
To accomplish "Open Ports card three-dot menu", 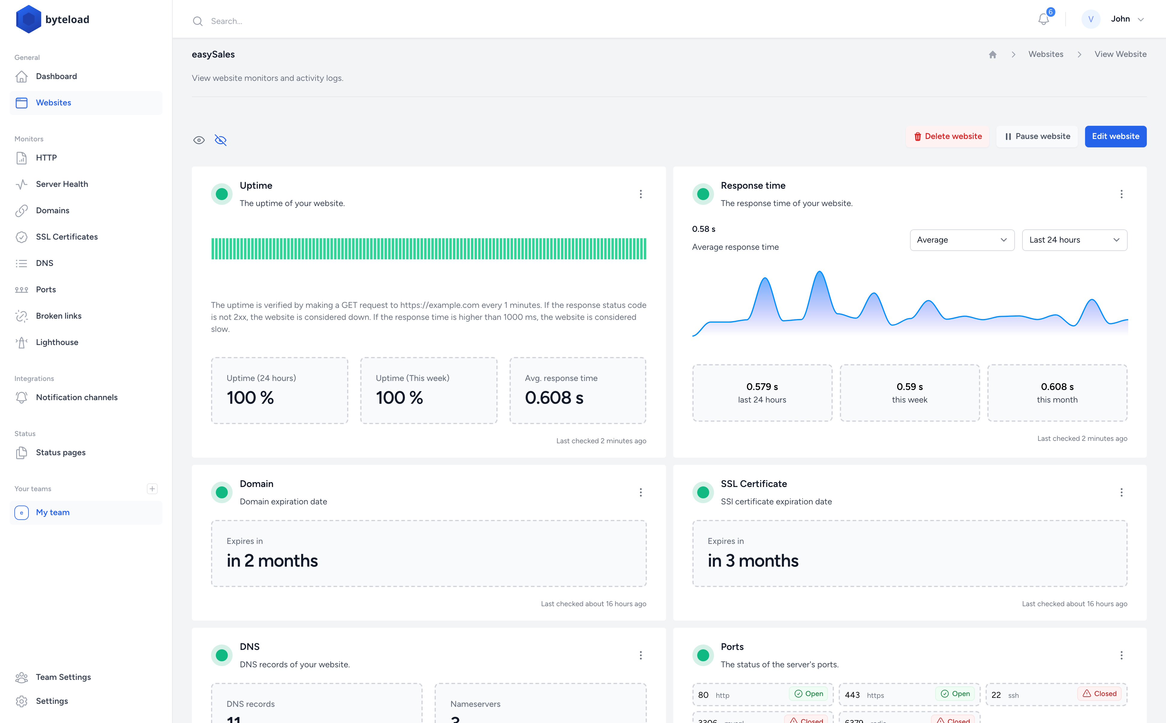I will [x=1121, y=655].
